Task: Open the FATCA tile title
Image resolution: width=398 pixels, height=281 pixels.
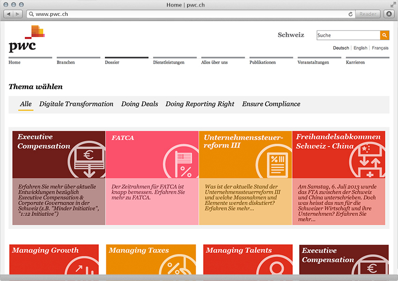Action: 123,138
